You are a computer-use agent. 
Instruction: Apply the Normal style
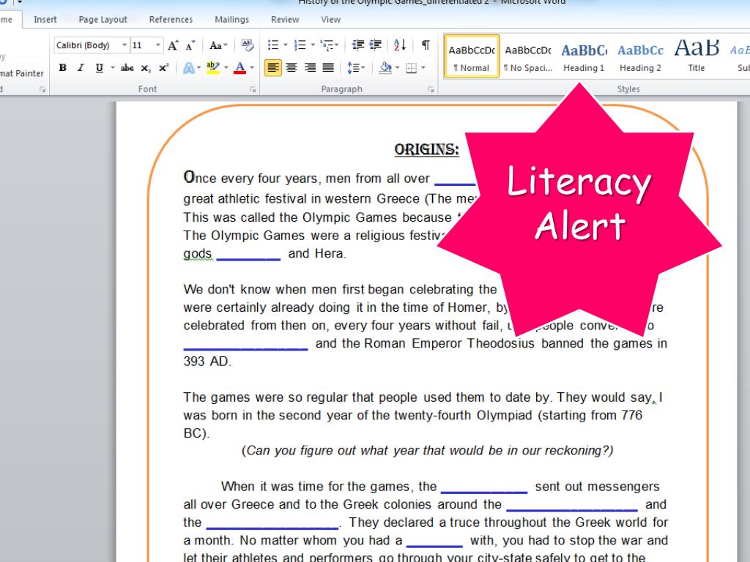pyautogui.click(x=472, y=56)
